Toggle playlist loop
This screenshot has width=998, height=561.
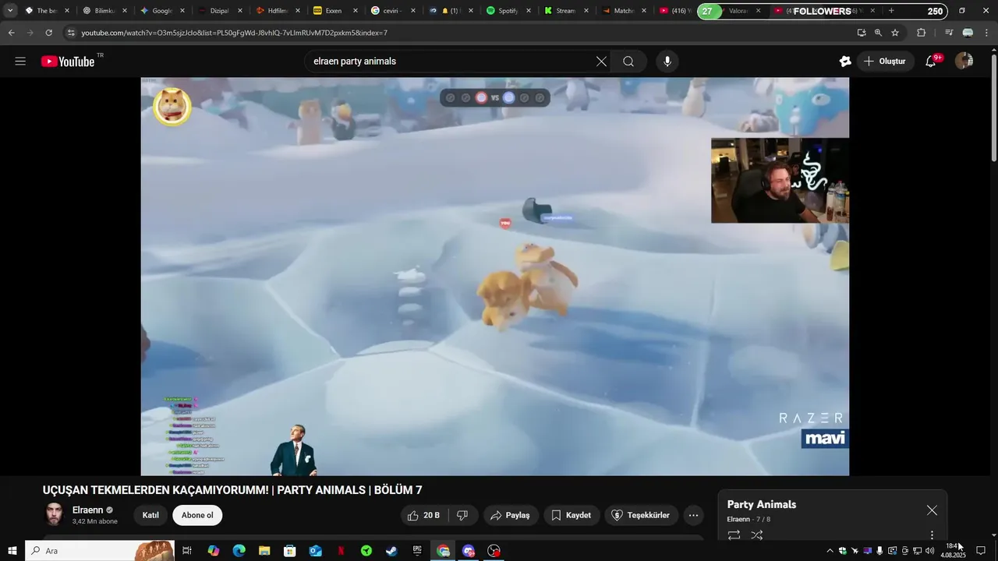click(734, 535)
